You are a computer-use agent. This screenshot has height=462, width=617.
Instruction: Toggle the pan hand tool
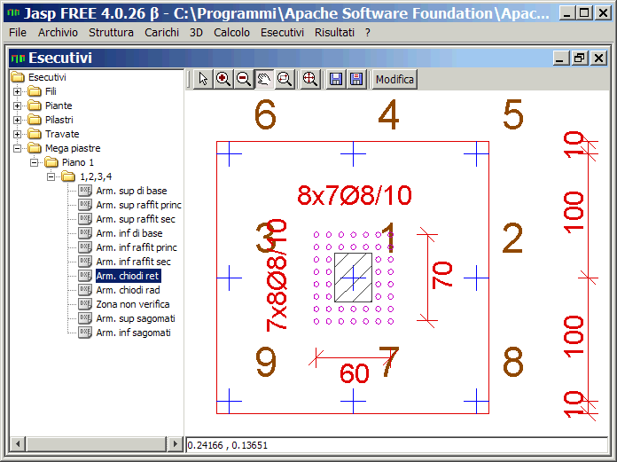point(264,80)
